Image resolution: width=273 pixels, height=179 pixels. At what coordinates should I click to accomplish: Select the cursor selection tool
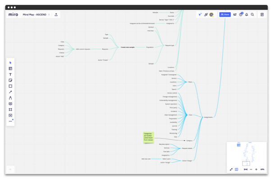(x=10, y=63)
